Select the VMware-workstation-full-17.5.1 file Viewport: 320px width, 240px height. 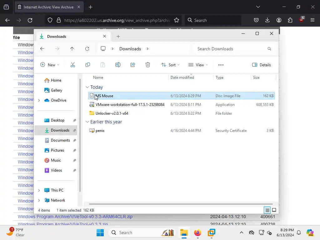[182, 104]
